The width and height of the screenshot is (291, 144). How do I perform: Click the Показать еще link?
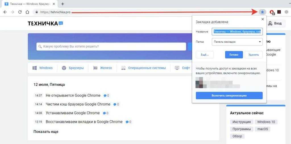click(x=46, y=132)
